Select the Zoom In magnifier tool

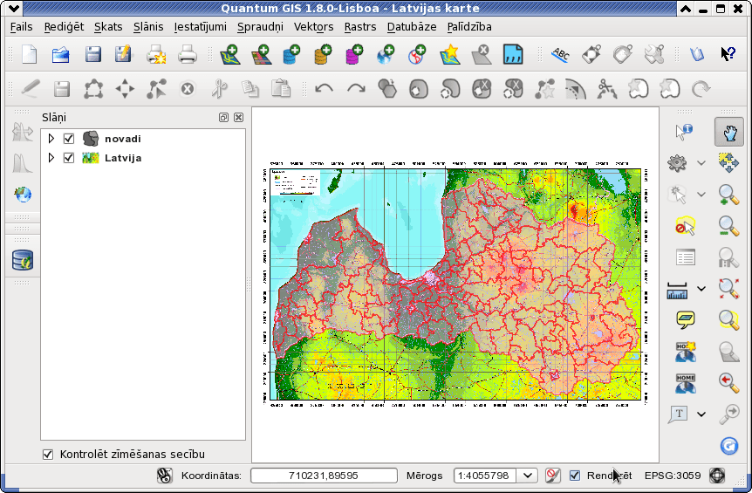[x=729, y=195]
